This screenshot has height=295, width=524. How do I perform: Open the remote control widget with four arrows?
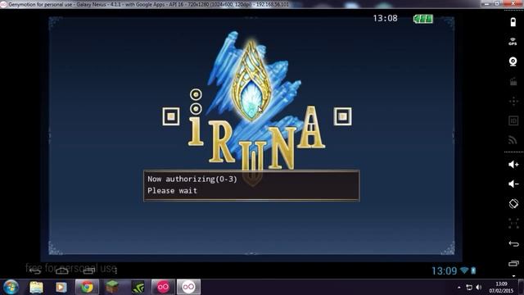tap(513, 101)
